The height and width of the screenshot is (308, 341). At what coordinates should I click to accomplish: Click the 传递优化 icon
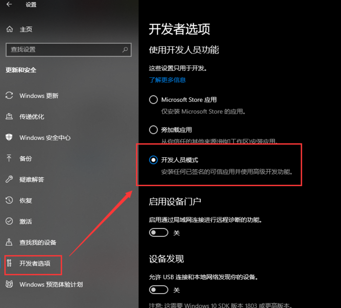[x=9, y=116]
